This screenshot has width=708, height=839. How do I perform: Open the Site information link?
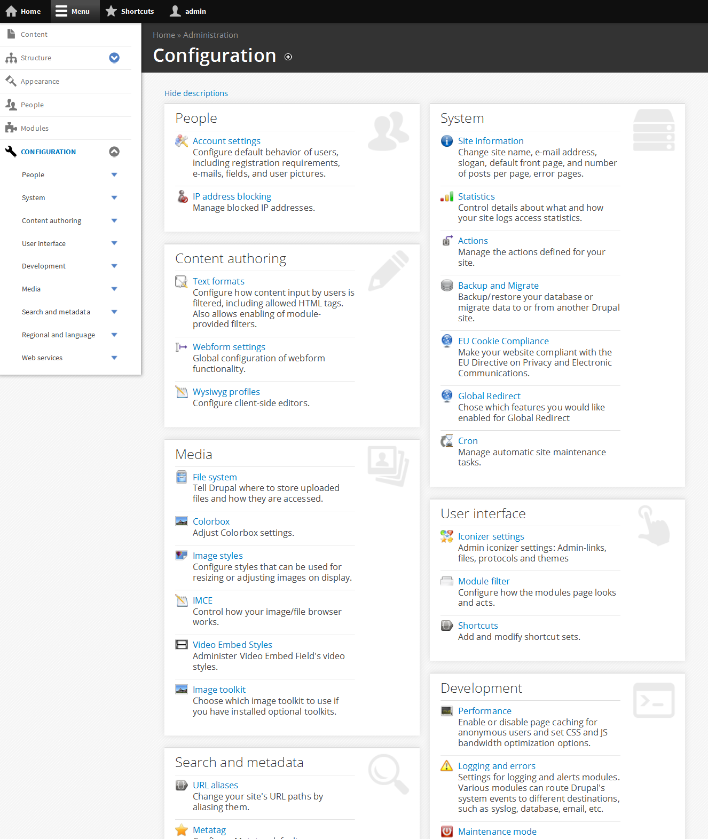(491, 141)
